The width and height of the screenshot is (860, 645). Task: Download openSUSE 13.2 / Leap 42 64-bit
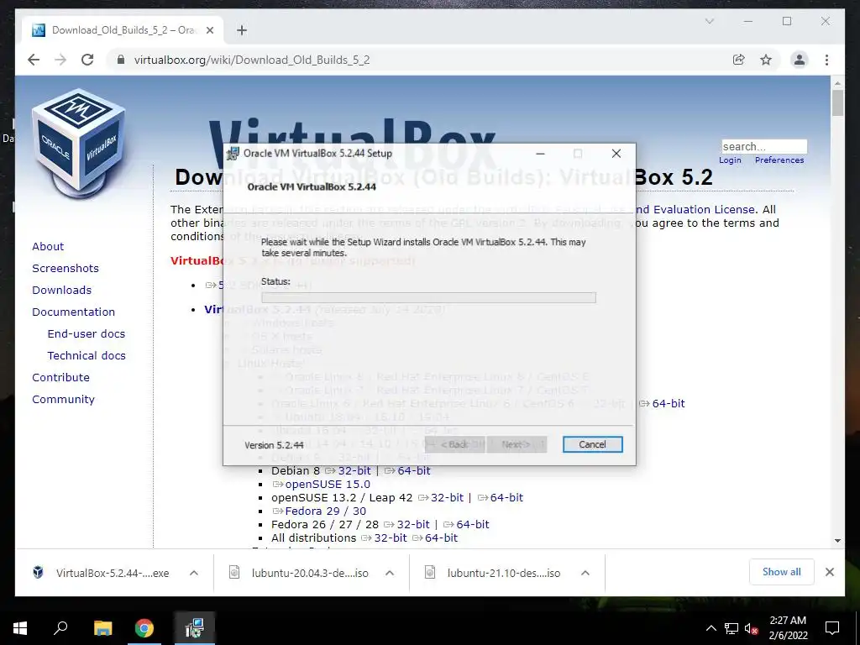501,497
